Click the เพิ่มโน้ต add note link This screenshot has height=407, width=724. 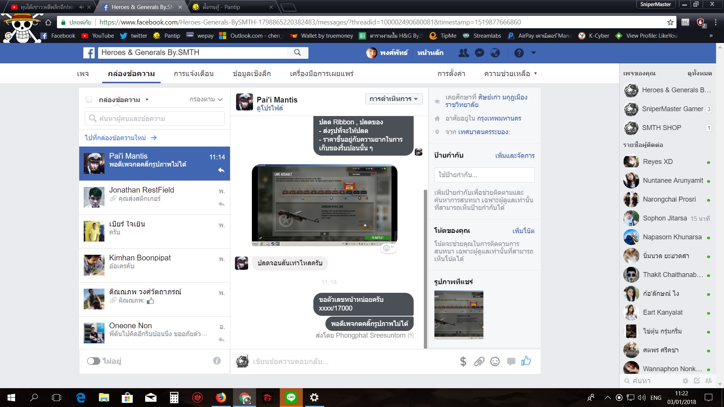click(x=523, y=231)
